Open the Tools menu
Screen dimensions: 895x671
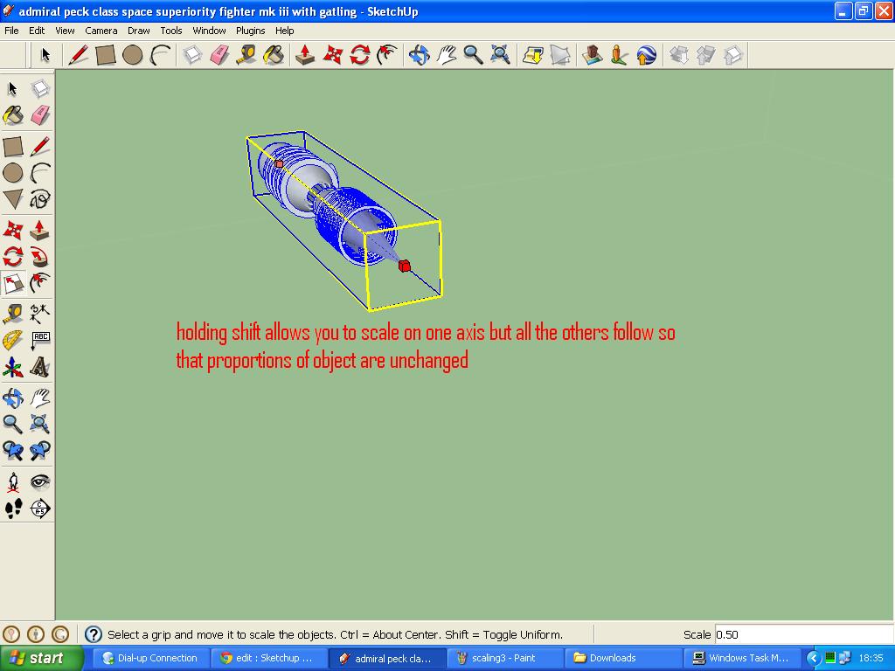coord(170,31)
